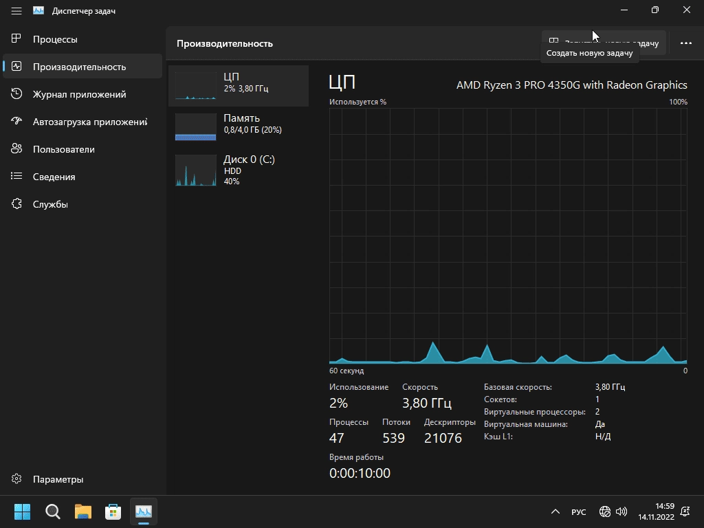Open the hamburger navigation menu
Screen dimensions: 704x528
(x=16, y=11)
